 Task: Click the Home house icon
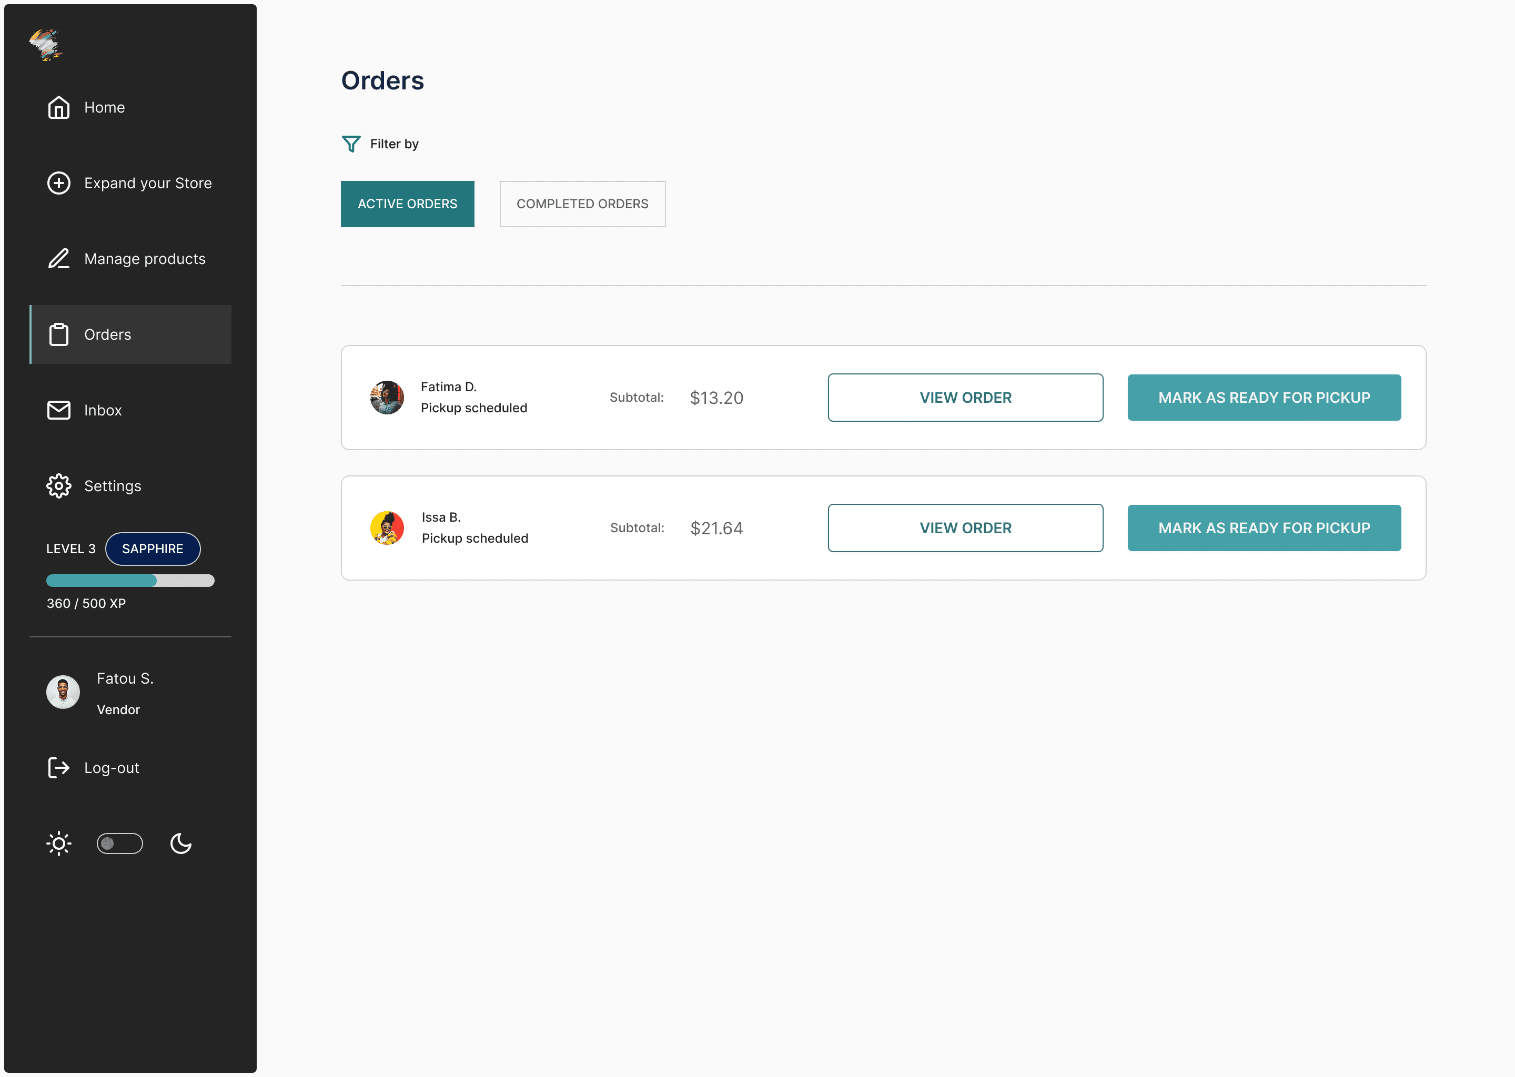click(58, 107)
